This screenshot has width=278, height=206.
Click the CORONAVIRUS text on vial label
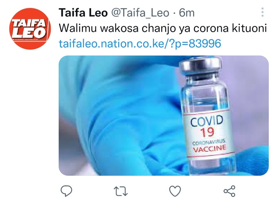coord(209,142)
